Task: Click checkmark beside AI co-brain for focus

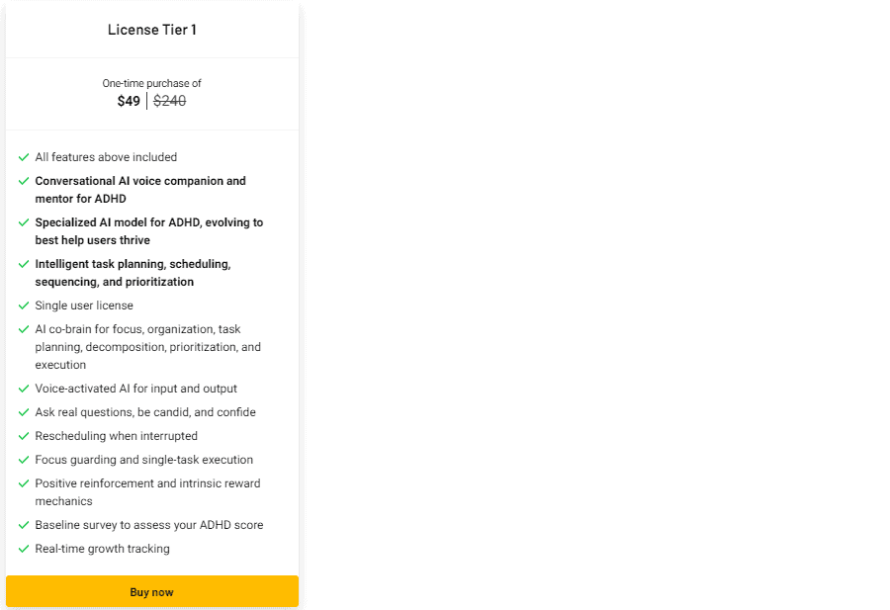Action: coord(24,329)
